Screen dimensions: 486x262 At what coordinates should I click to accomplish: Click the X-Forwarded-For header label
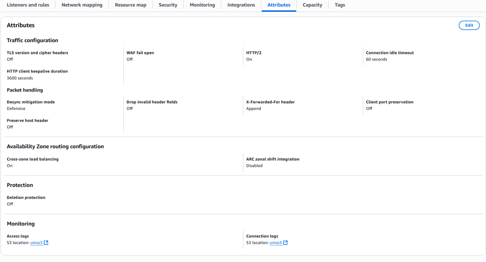tap(271, 102)
